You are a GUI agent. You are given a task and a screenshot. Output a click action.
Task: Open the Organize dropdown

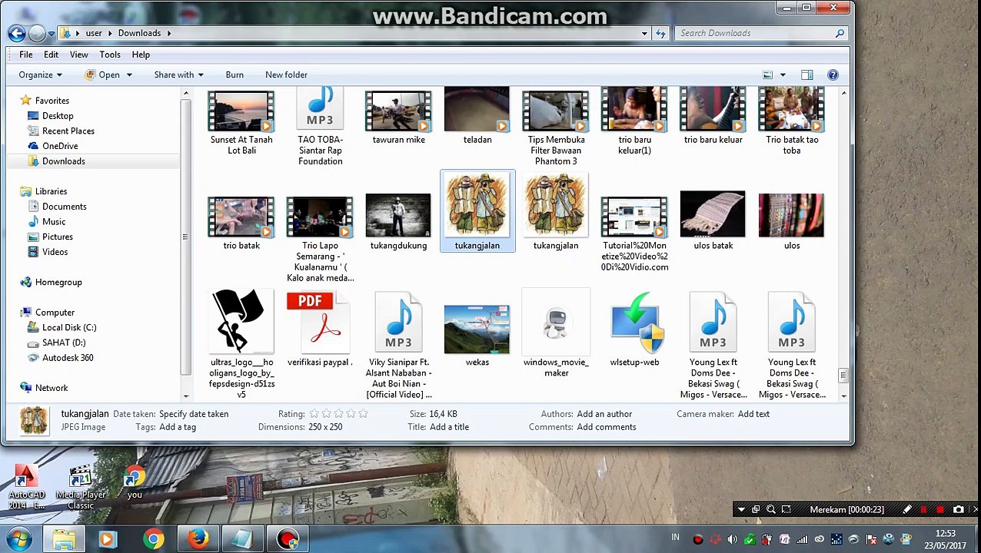coord(40,75)
